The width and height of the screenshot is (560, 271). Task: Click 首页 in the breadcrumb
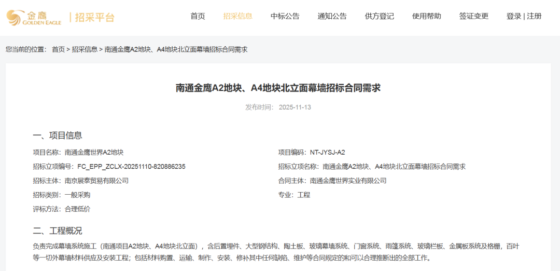tap(59, 50)
